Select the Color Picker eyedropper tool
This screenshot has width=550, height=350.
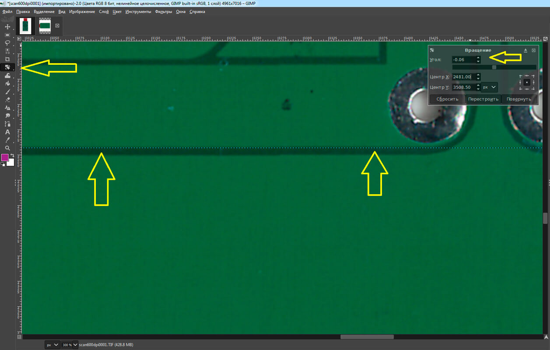(7, 140)
